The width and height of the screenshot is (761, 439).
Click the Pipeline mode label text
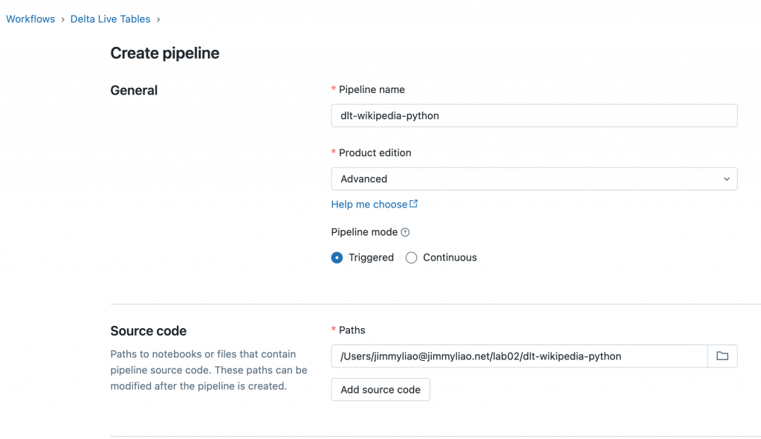pos(364,232)
